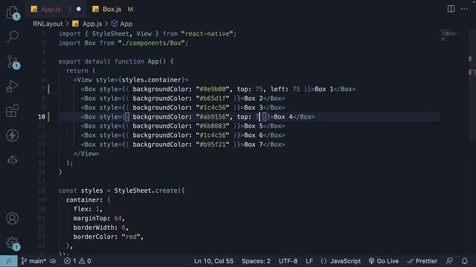Viewport: 476px width, 267px height.
Task: Click the minimap code overview
Action: pos(450,36)
